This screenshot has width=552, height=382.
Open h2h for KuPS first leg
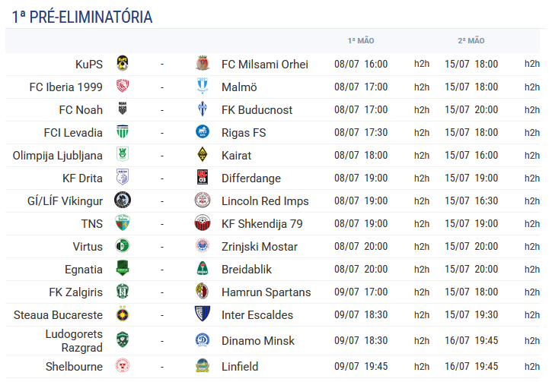point(422,64)
